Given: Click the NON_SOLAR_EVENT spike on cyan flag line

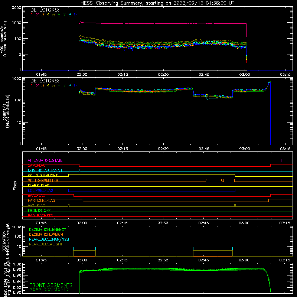Looking at the screenshot, I should point(79,170).
